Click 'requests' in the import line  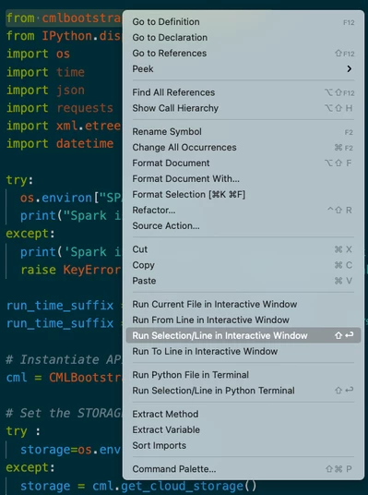pyautogui.click(x=85, y=108)
